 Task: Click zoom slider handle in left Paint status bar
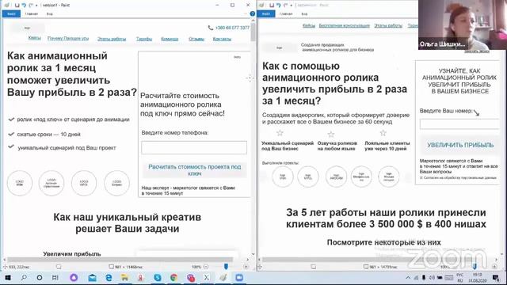tap(226, 267)
